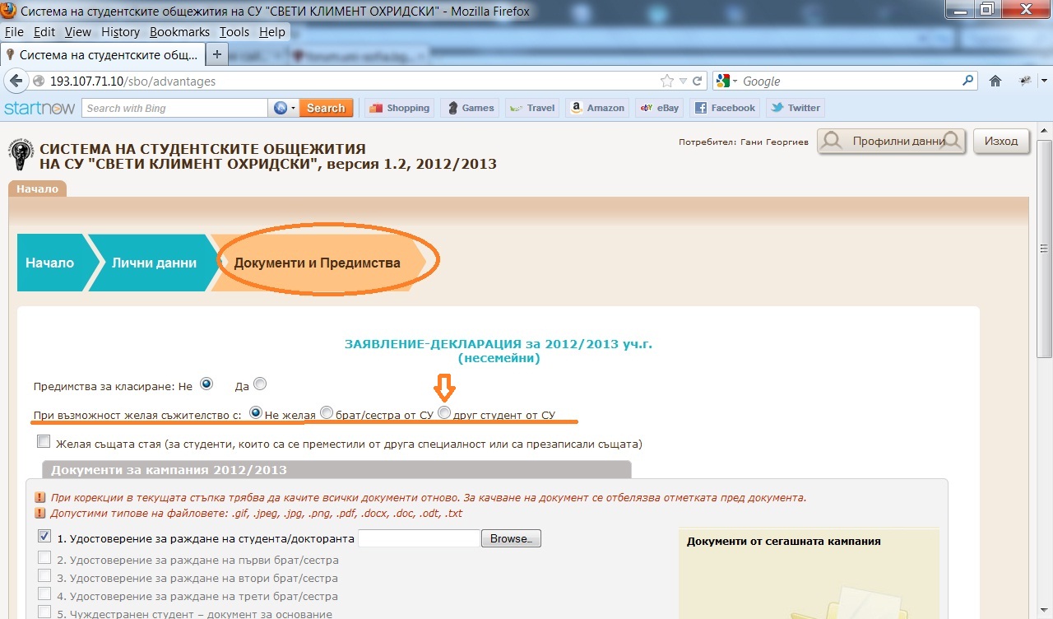
Task: Click the Google search magnifier icon
Action: pos(968,81)
